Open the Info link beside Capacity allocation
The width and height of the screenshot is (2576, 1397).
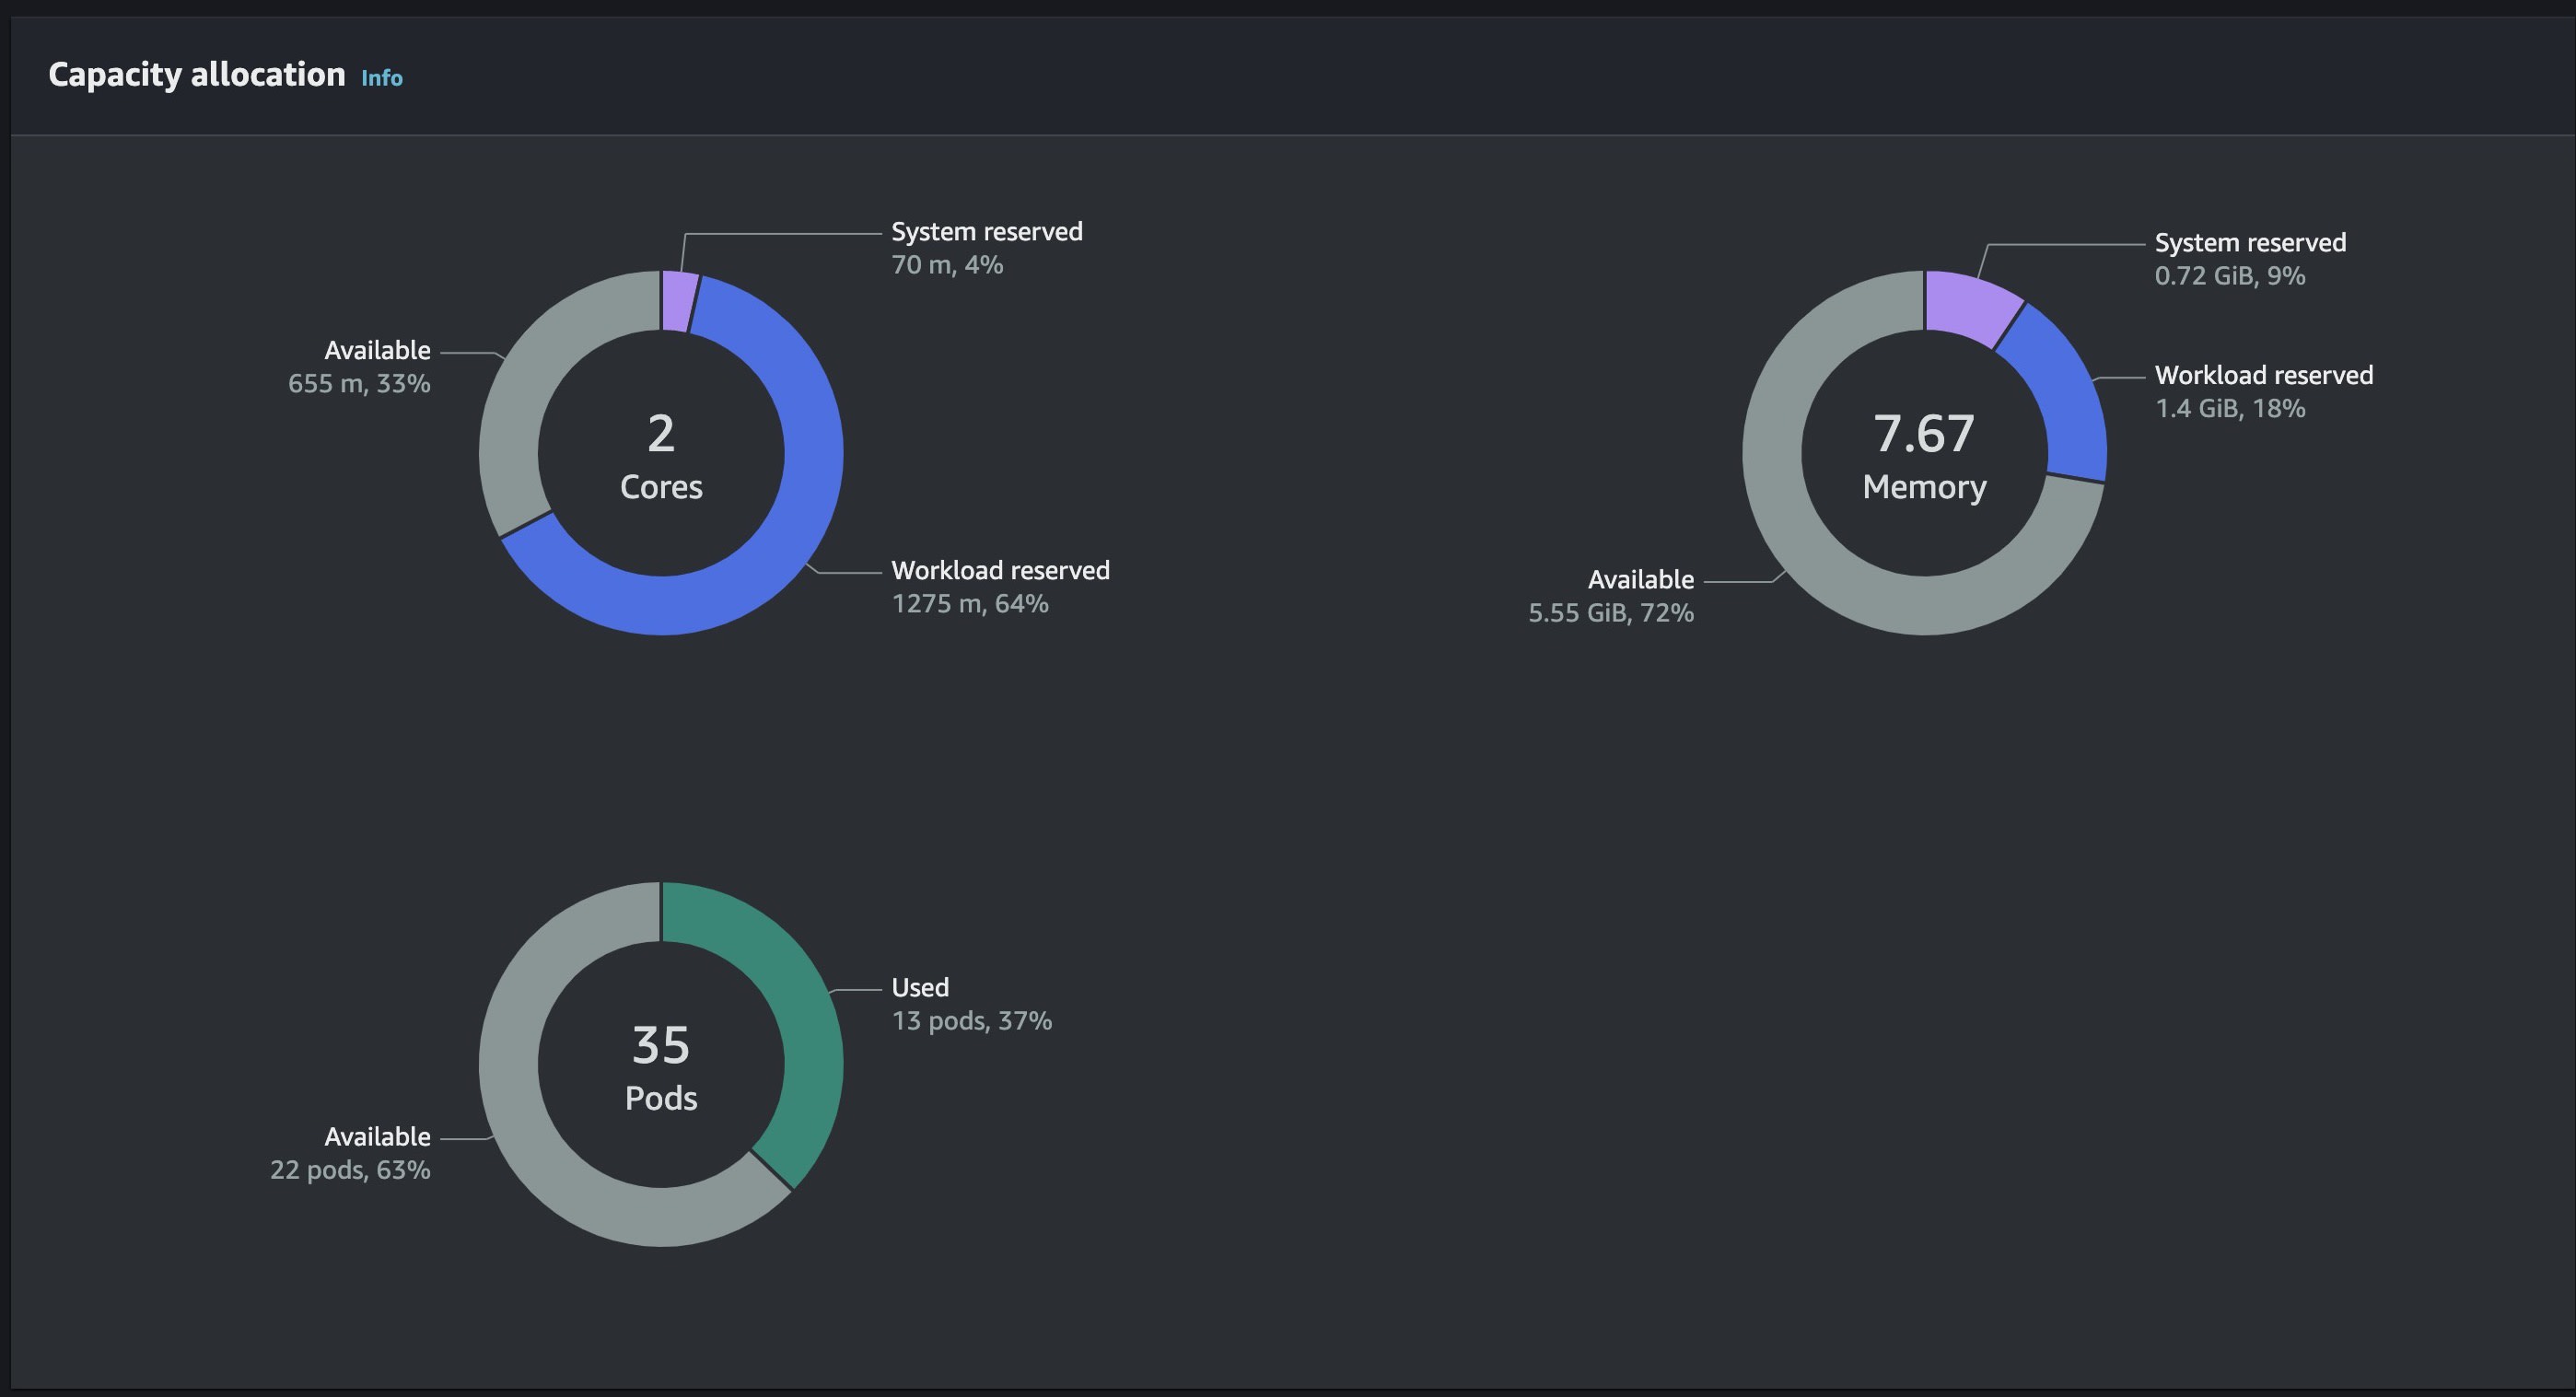(382, 78)
